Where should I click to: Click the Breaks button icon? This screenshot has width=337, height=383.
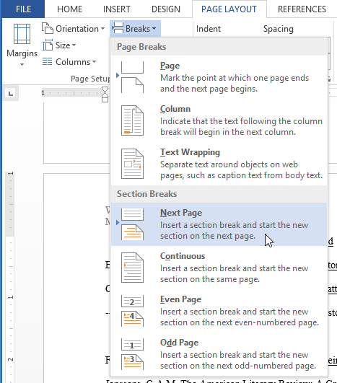(x=118, y=28)
